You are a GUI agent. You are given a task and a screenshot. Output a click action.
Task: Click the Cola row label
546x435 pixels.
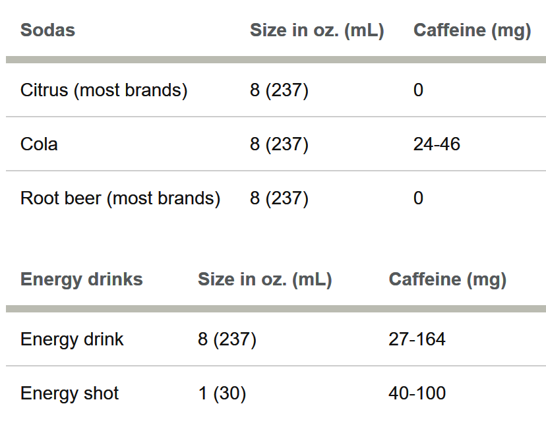click(x=39, y=144)
